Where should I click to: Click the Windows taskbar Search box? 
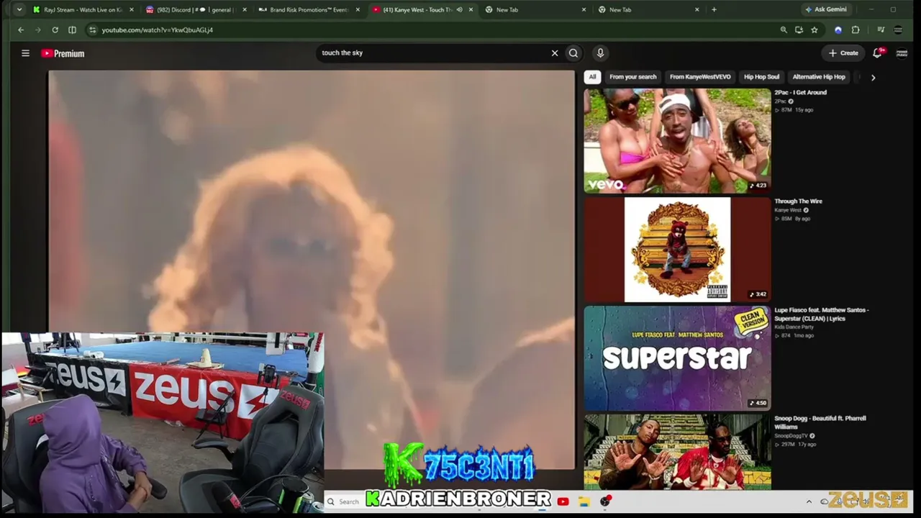click(x=344, y=501)
